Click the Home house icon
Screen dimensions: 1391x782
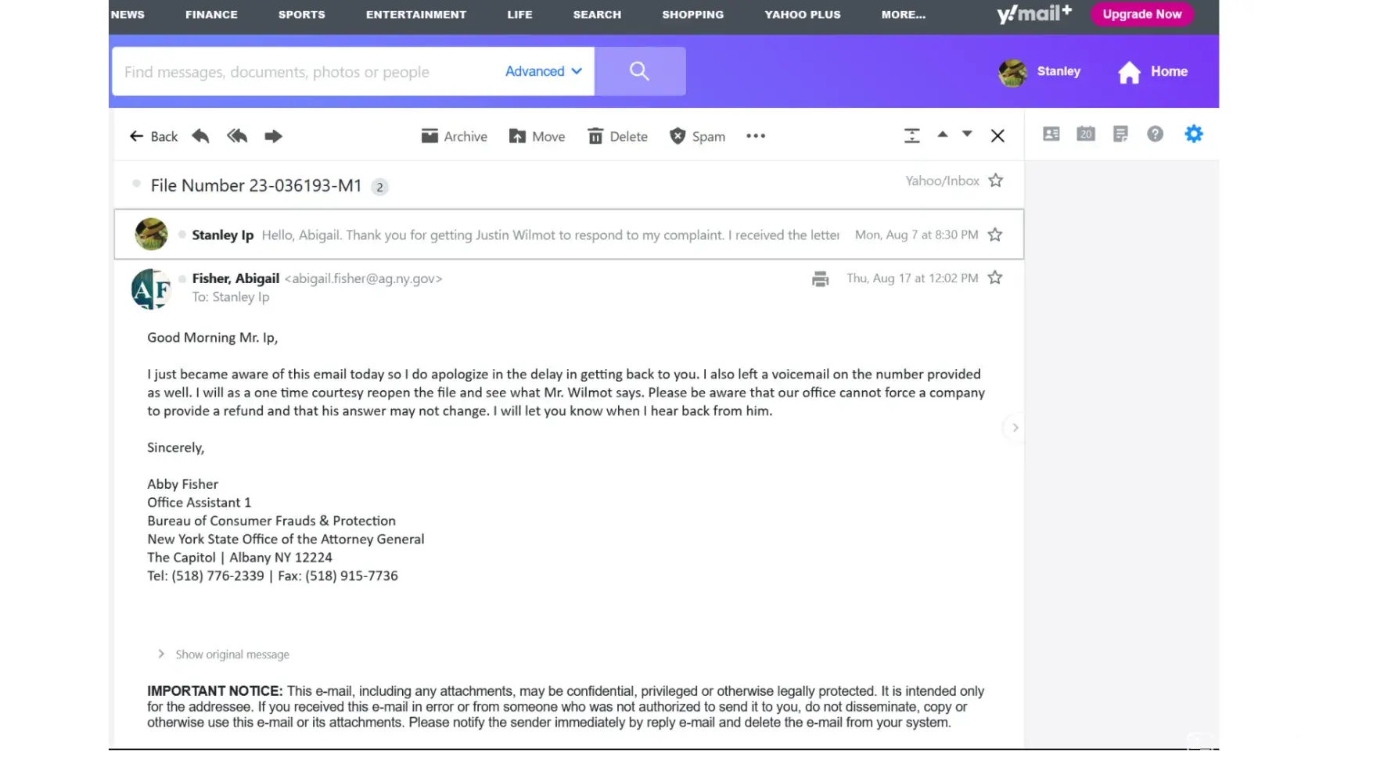pyautogui.click(x=1129, y=72)
